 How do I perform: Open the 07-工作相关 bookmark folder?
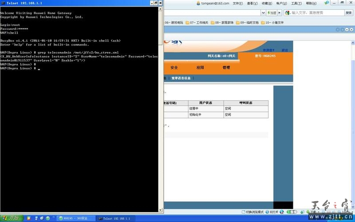point(197,22)
